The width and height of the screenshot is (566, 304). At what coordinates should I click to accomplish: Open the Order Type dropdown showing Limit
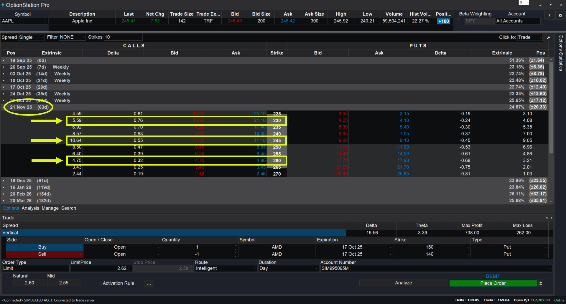[x=35, y=268]
